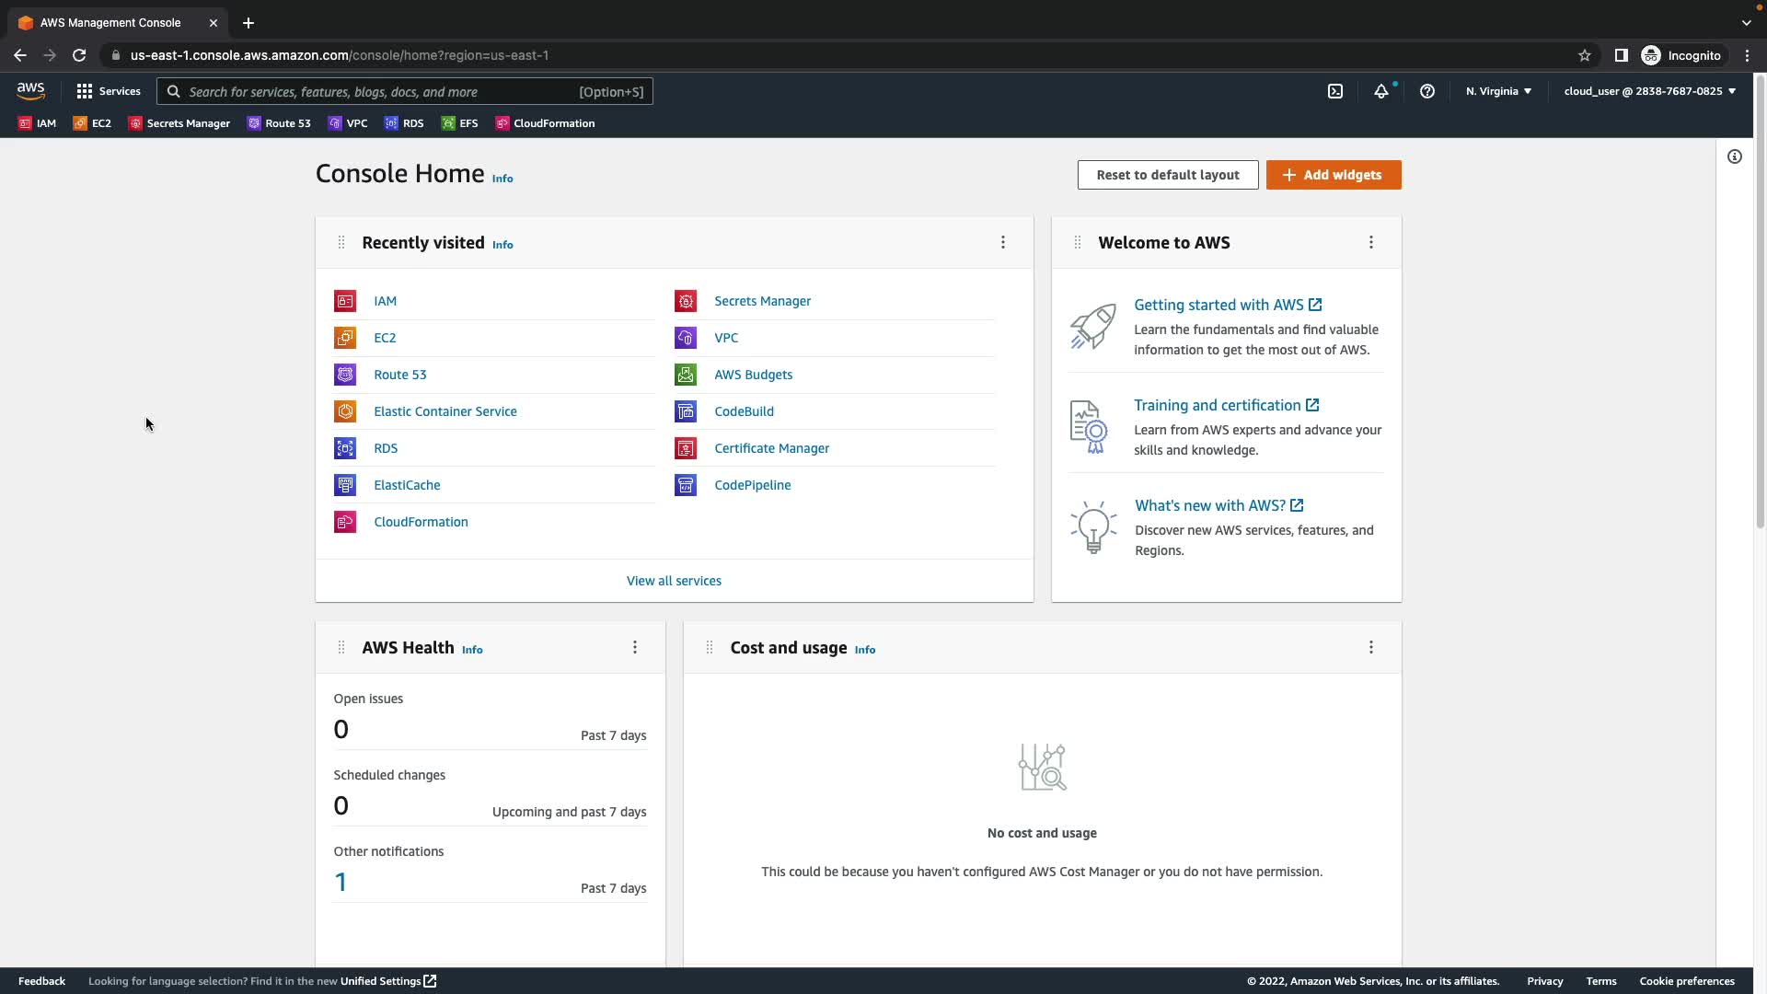Open the View all services link

(x=674, y=581)
